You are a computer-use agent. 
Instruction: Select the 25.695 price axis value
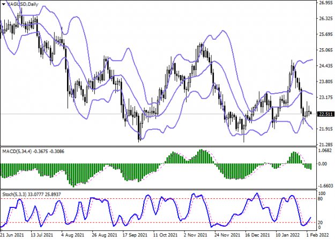pyautogui.click(x=325, y=34)
